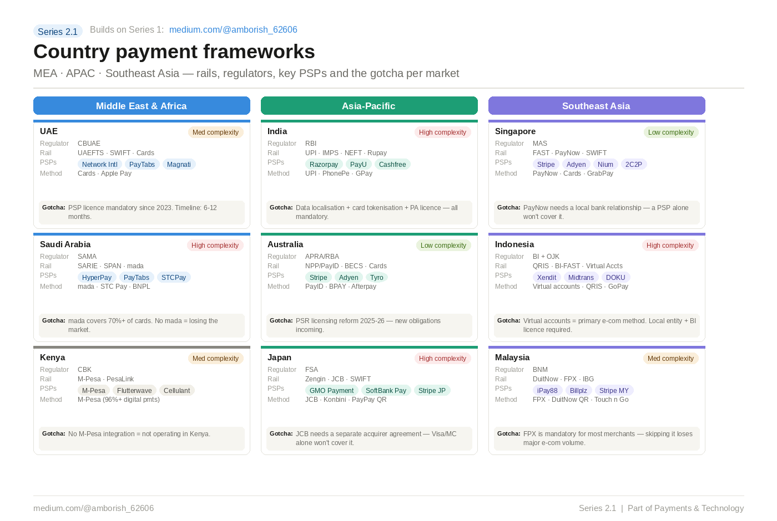Click the Cashfree PSP tag
The width and height of the screenshot is (777, 521).
pos(392,165)
